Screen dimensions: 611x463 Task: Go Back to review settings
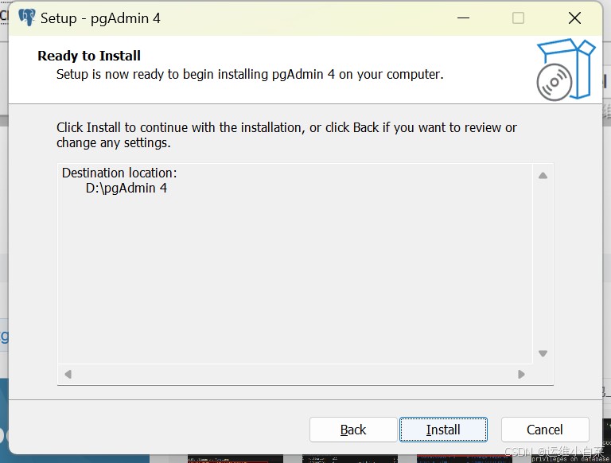pos(353,430)
